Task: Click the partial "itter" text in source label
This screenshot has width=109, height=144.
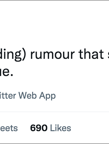Action: [x=8, y=95]
